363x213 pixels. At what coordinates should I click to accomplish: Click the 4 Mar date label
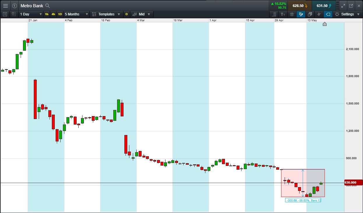click(x=141, y=20)
